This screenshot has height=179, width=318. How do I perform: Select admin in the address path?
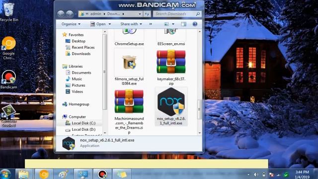[95, 14]
